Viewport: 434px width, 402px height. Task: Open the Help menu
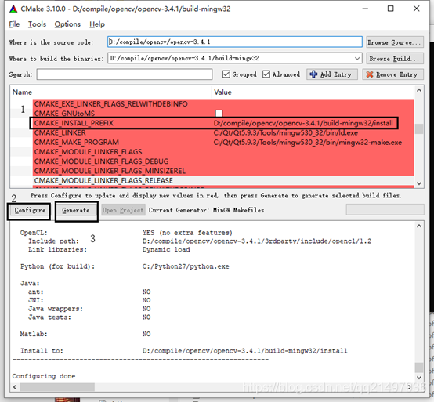(97, 24)
